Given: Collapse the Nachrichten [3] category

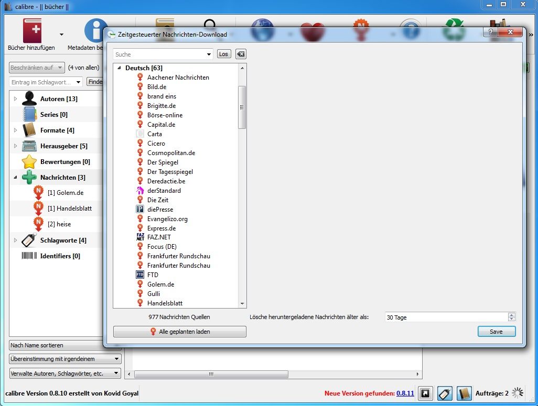Looking at the screenshot, I should (15, 177).
